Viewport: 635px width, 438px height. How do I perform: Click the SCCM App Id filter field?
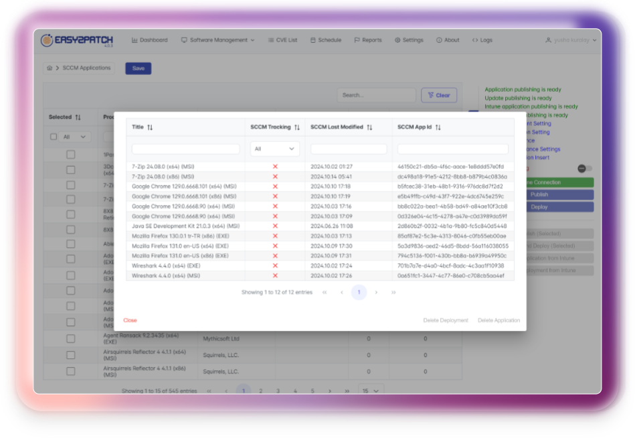(453, 149)
